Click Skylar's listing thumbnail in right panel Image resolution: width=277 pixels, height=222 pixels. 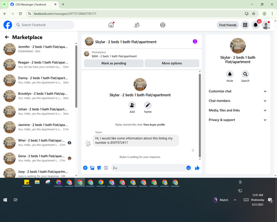[238, 46]
